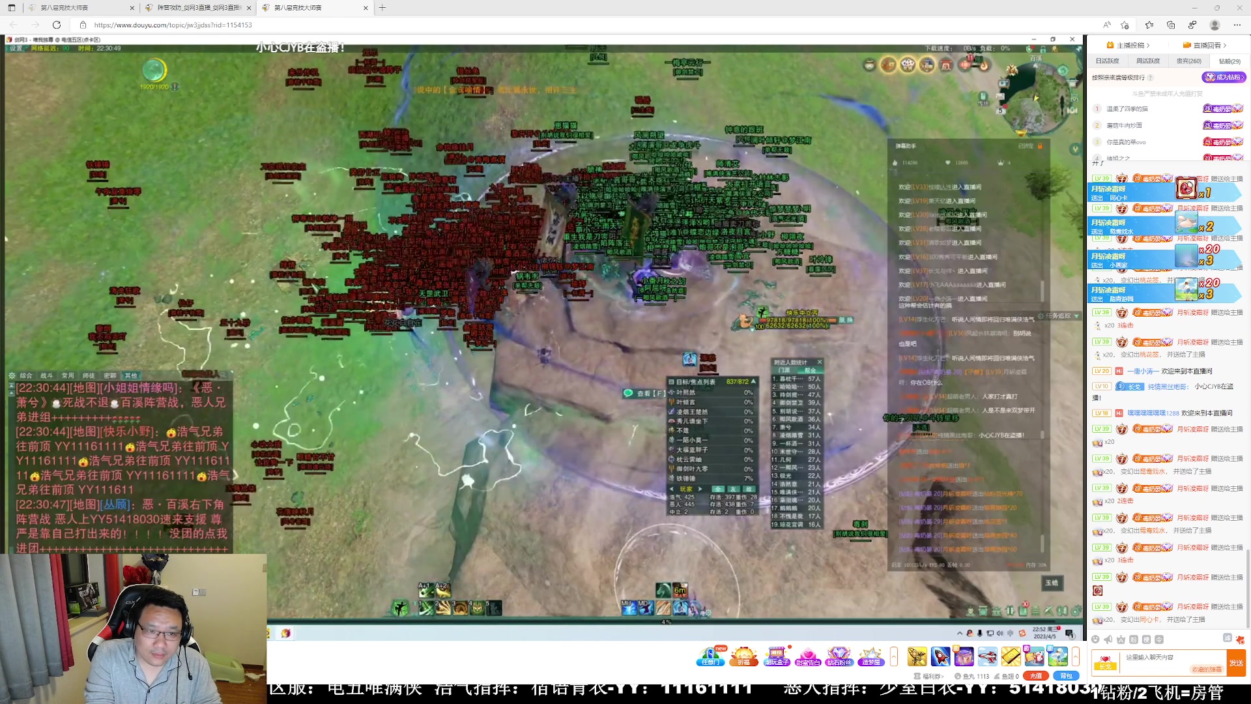Select the 周活跃度 tab
Screen dimensions: 1251x704
1148,61
